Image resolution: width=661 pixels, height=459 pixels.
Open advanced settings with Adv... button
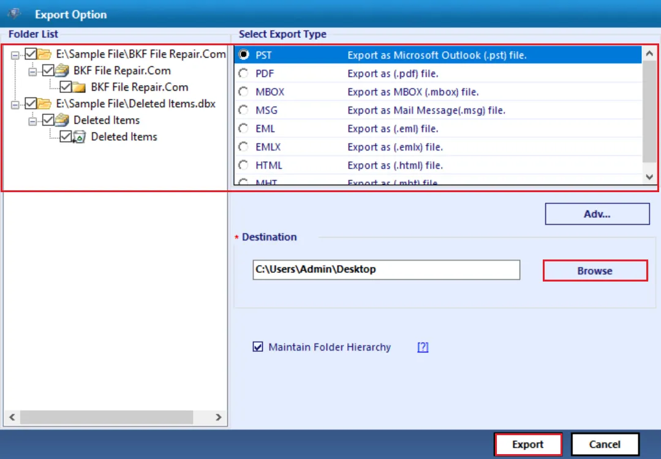click(x=597, y=214)
